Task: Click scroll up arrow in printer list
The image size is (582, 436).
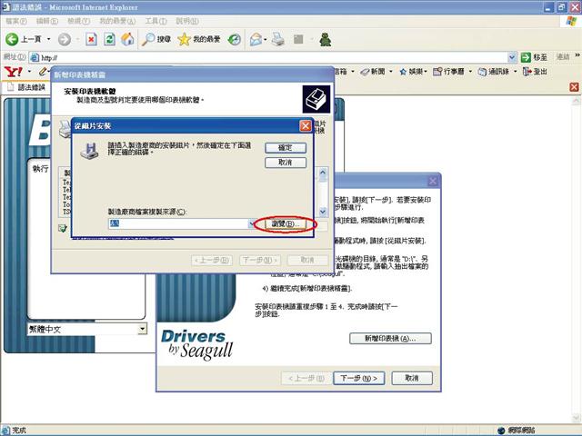Action: [x=323, y=173]
